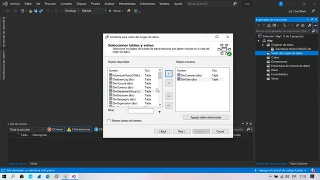Click the filter funnel icon next to Filtrar
Screen dimensions: 320x180
point(159,112)
